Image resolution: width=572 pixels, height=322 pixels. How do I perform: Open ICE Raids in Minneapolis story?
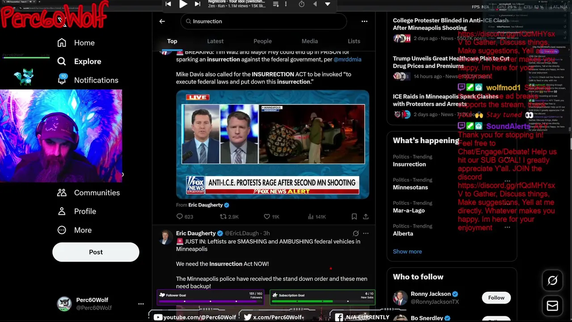[x=446, y=100]
